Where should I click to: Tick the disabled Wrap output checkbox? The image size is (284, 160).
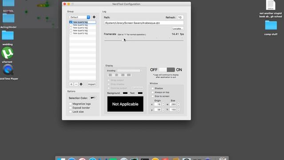[109, 80]
